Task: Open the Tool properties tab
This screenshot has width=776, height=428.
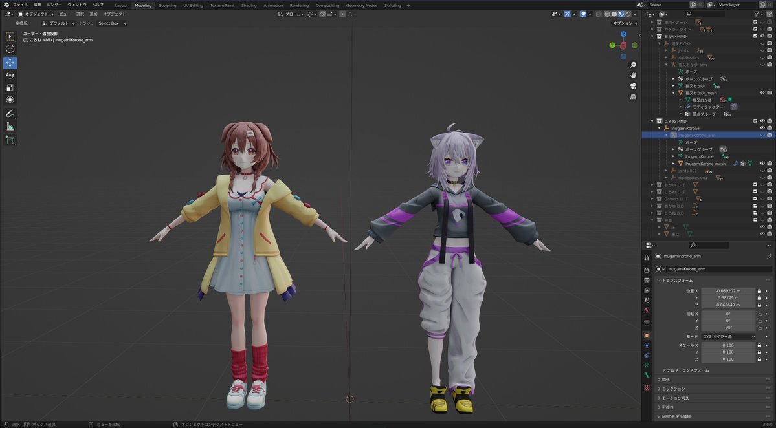Action: click(647, 257)
